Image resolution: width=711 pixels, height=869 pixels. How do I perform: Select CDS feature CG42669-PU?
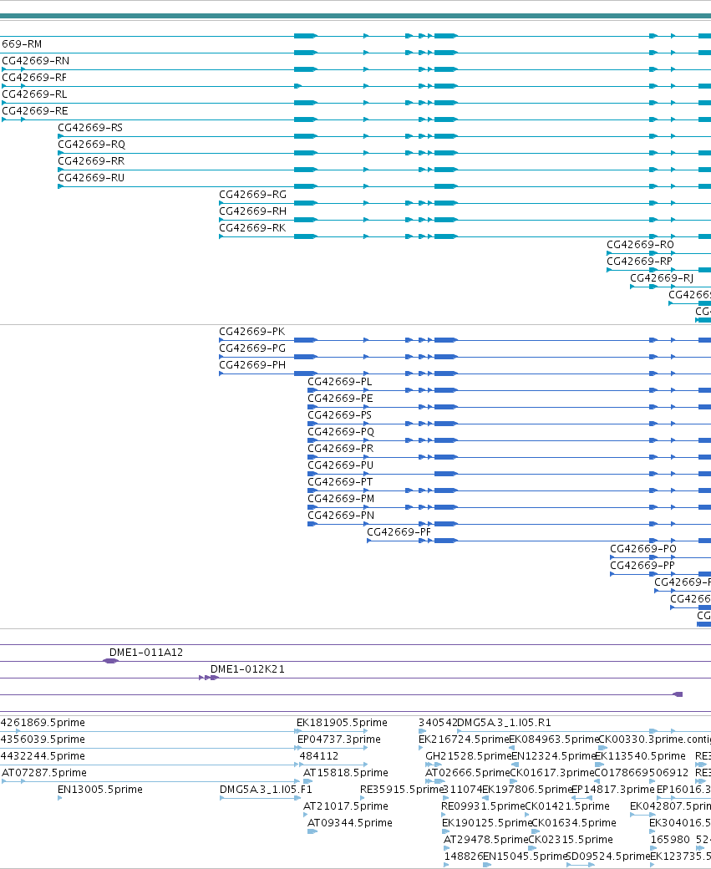[341, 465]
